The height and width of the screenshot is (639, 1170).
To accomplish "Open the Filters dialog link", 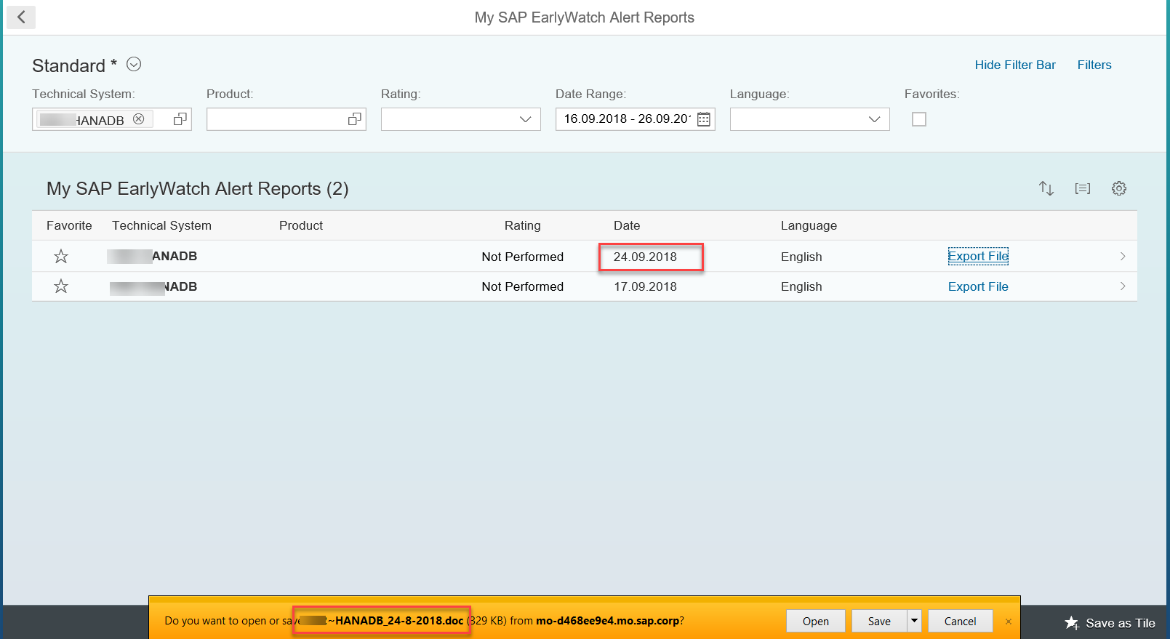I will pyautogui.click(x=1094, y=65).
